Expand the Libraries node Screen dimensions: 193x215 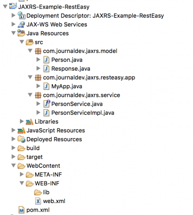click(21, 121)
